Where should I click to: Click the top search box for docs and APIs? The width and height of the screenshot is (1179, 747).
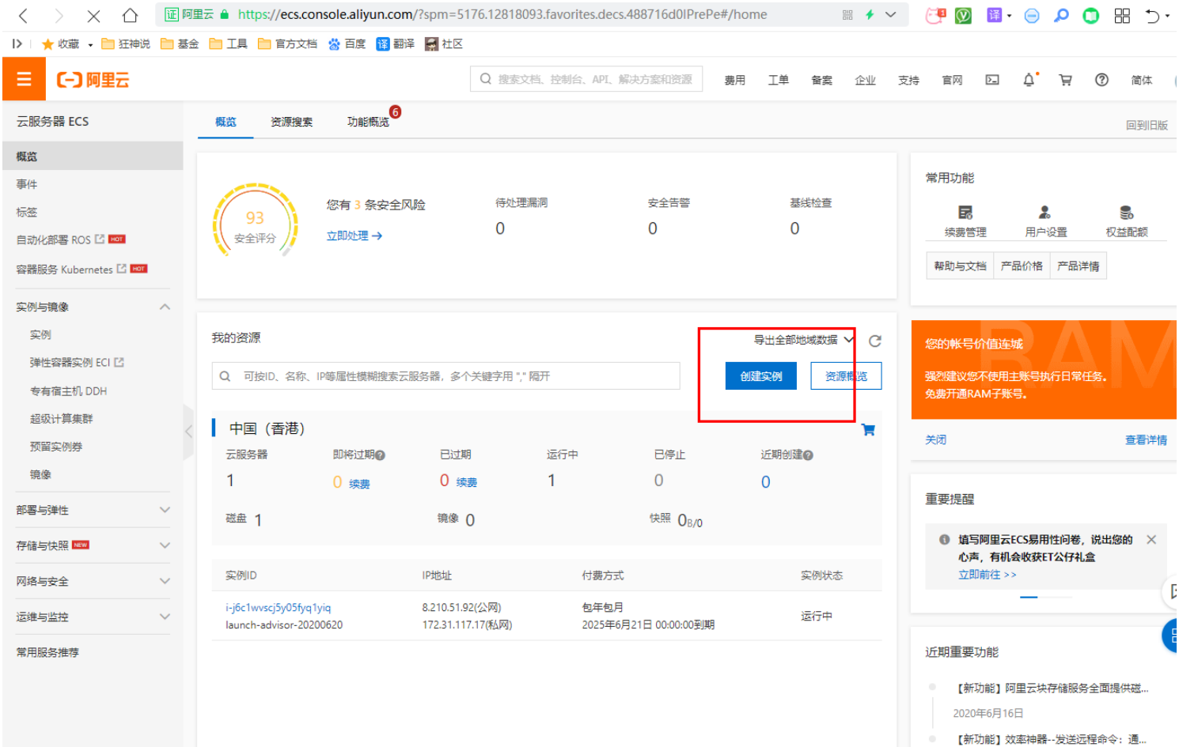tap(586, 79)
